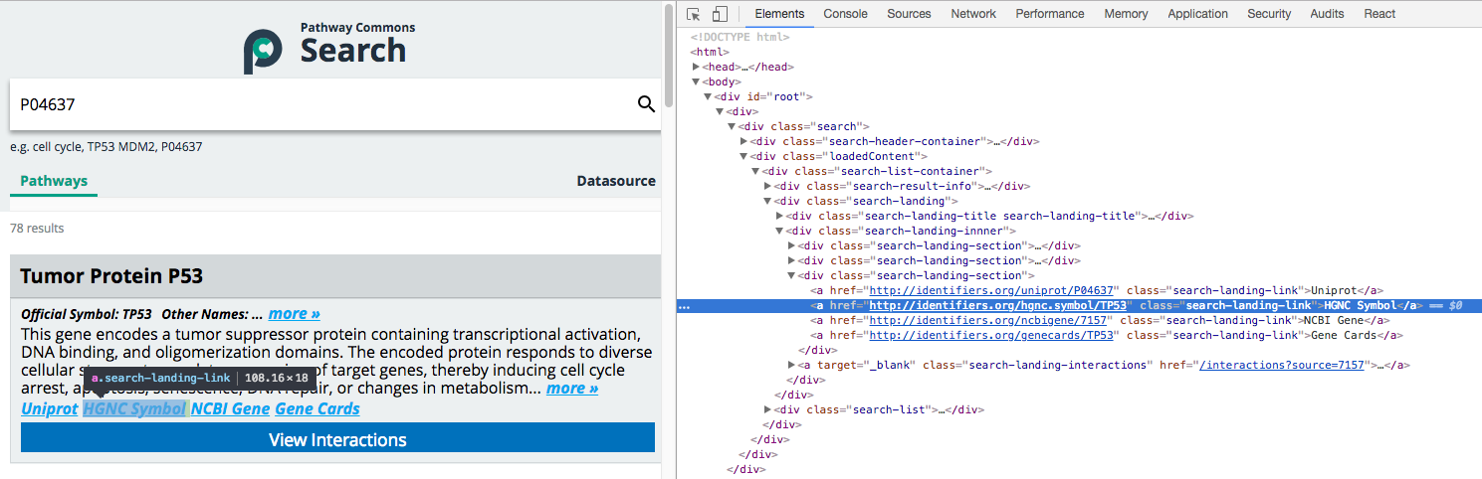The image size is (1482, 479).
Task: Open the Datasource filter
Action: [x=616, y=181]
